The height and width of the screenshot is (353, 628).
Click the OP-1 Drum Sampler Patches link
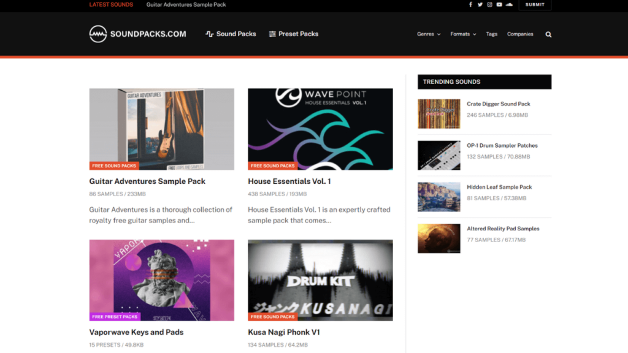point(502,145)
